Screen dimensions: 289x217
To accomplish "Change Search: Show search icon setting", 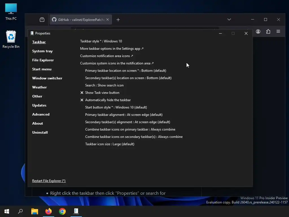I will pyautogui.click(x=104, y=85).
